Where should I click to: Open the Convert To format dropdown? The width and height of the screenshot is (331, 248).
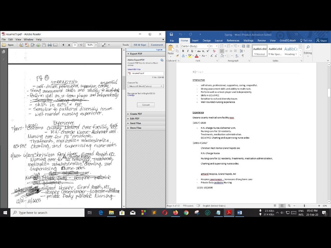click(x=145, y=86)
